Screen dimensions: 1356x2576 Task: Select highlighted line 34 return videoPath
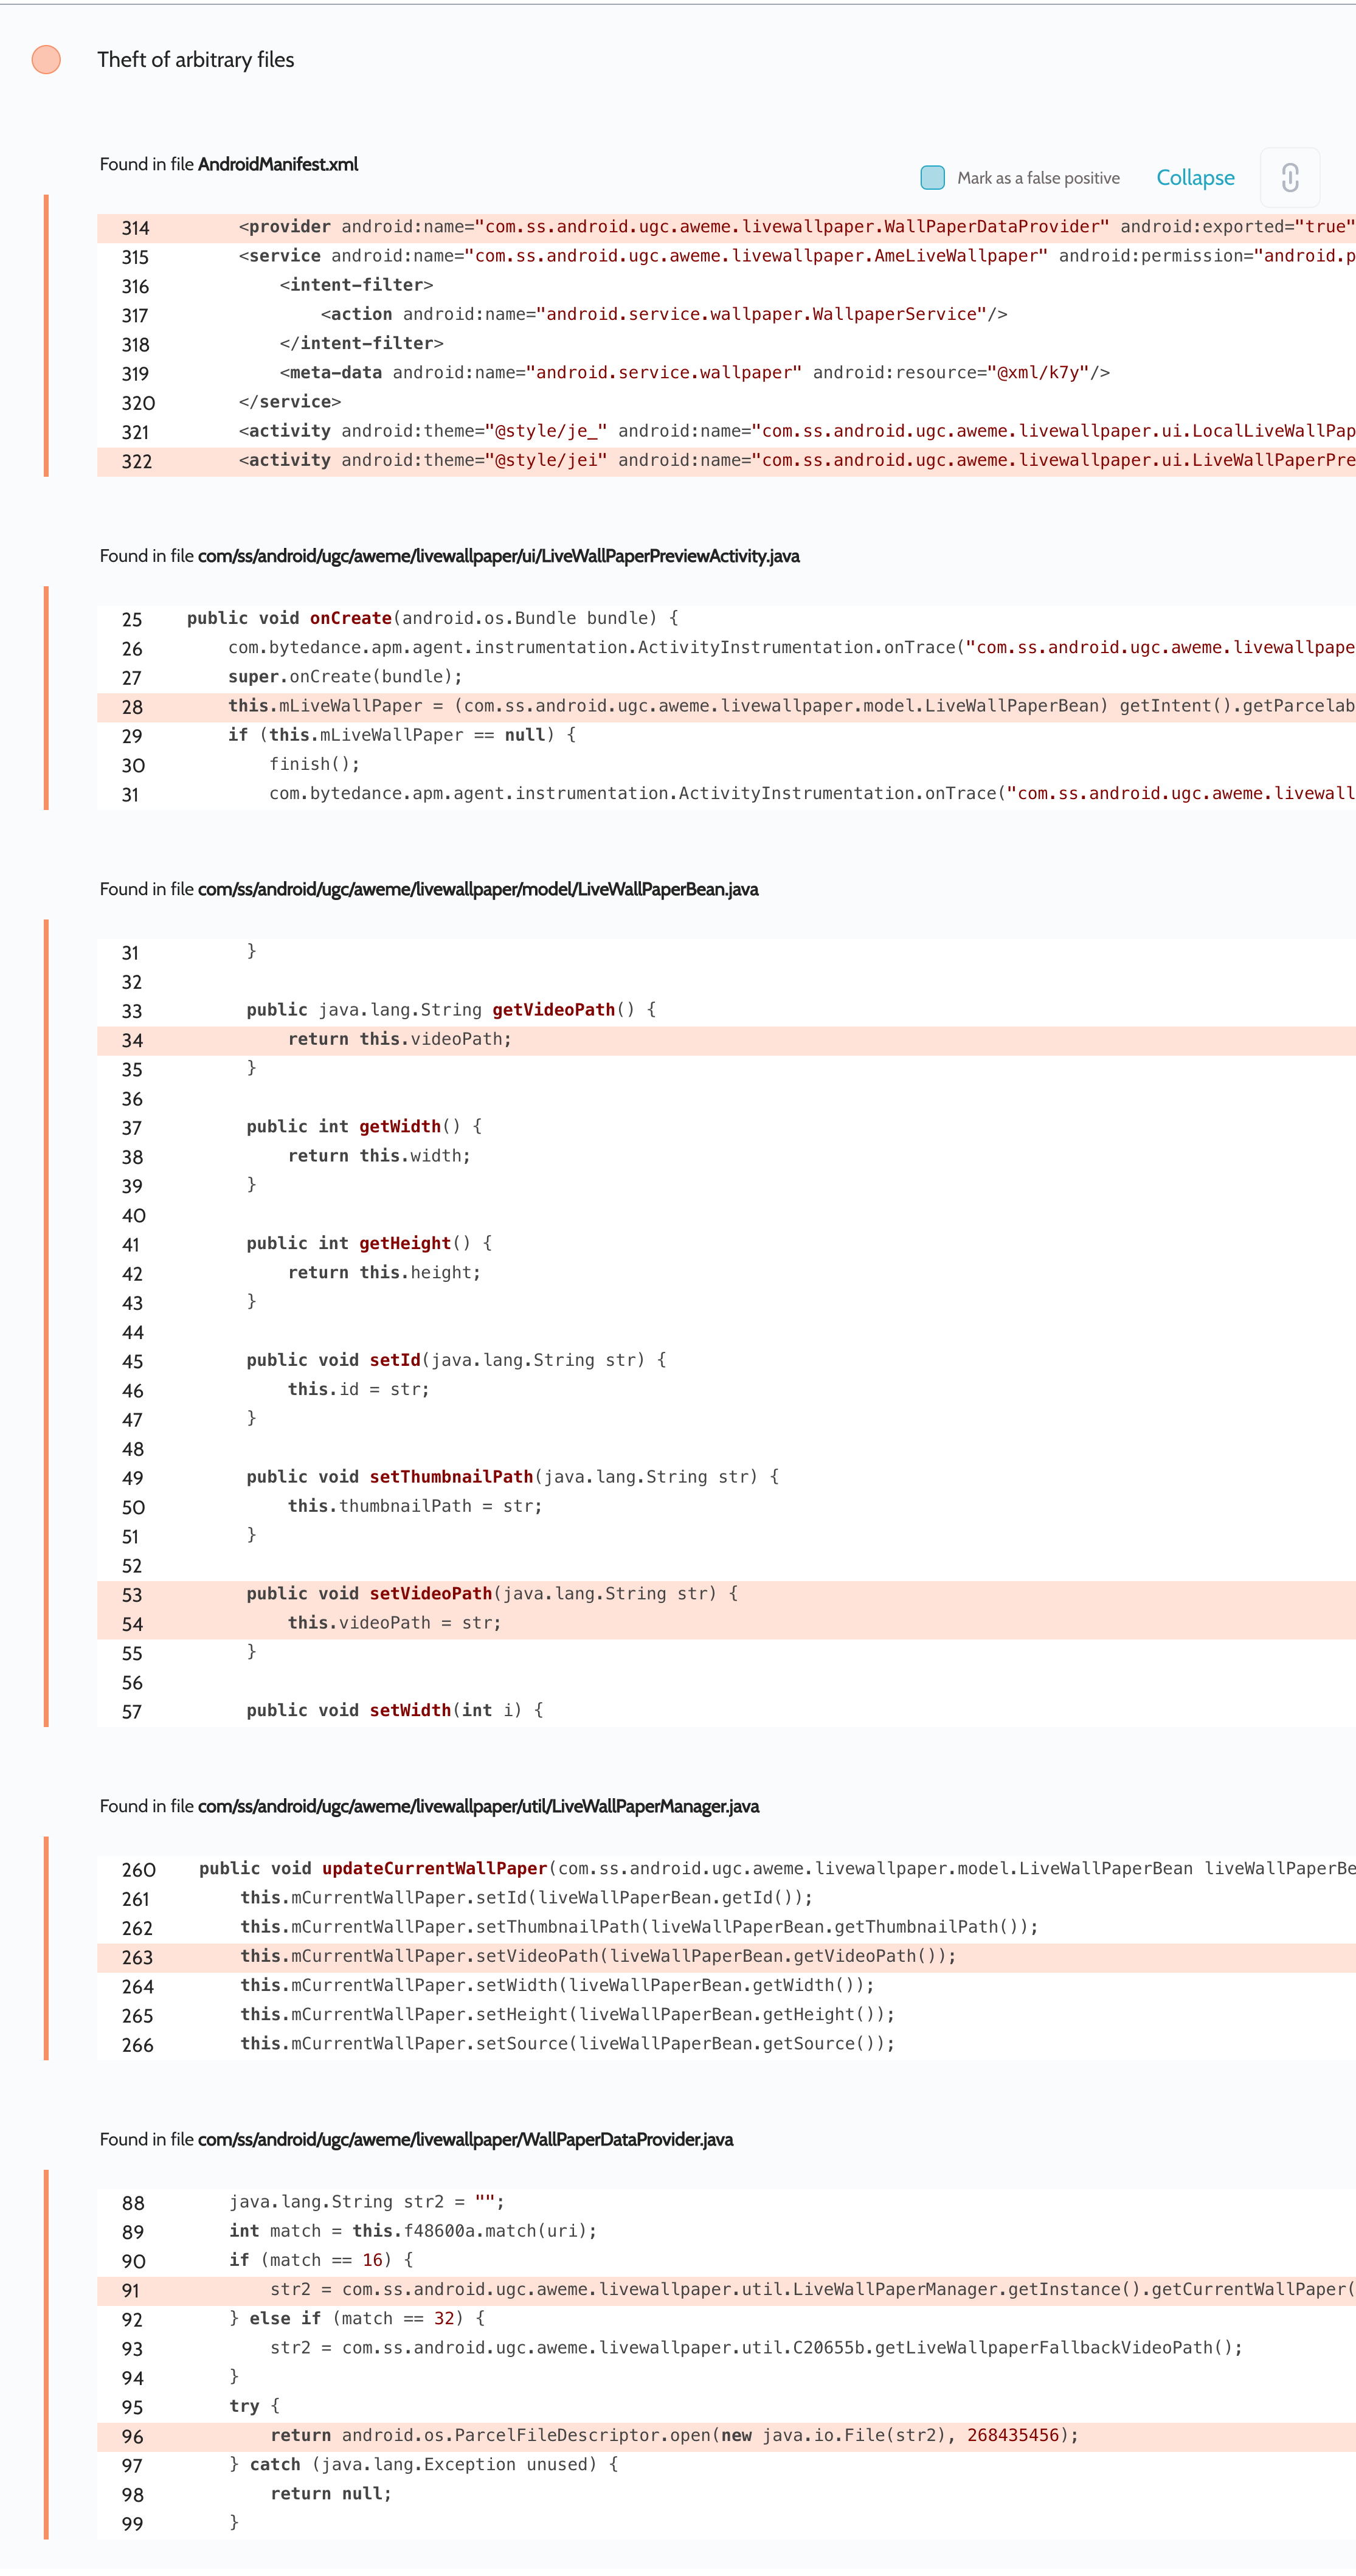pyautogui.click(x=399, y=1039)
